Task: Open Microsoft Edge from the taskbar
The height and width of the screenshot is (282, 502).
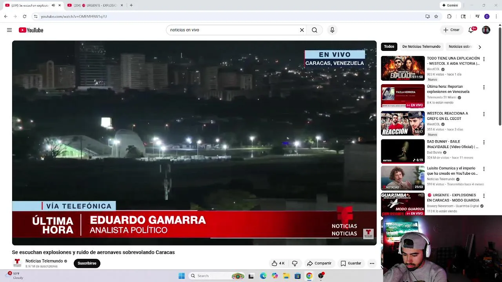Action: tap(263, 276)
